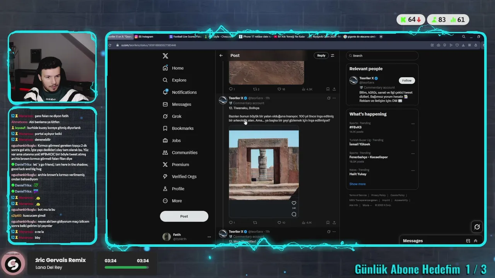Expand the More menu in the sidebar

(x=172, y=201)
